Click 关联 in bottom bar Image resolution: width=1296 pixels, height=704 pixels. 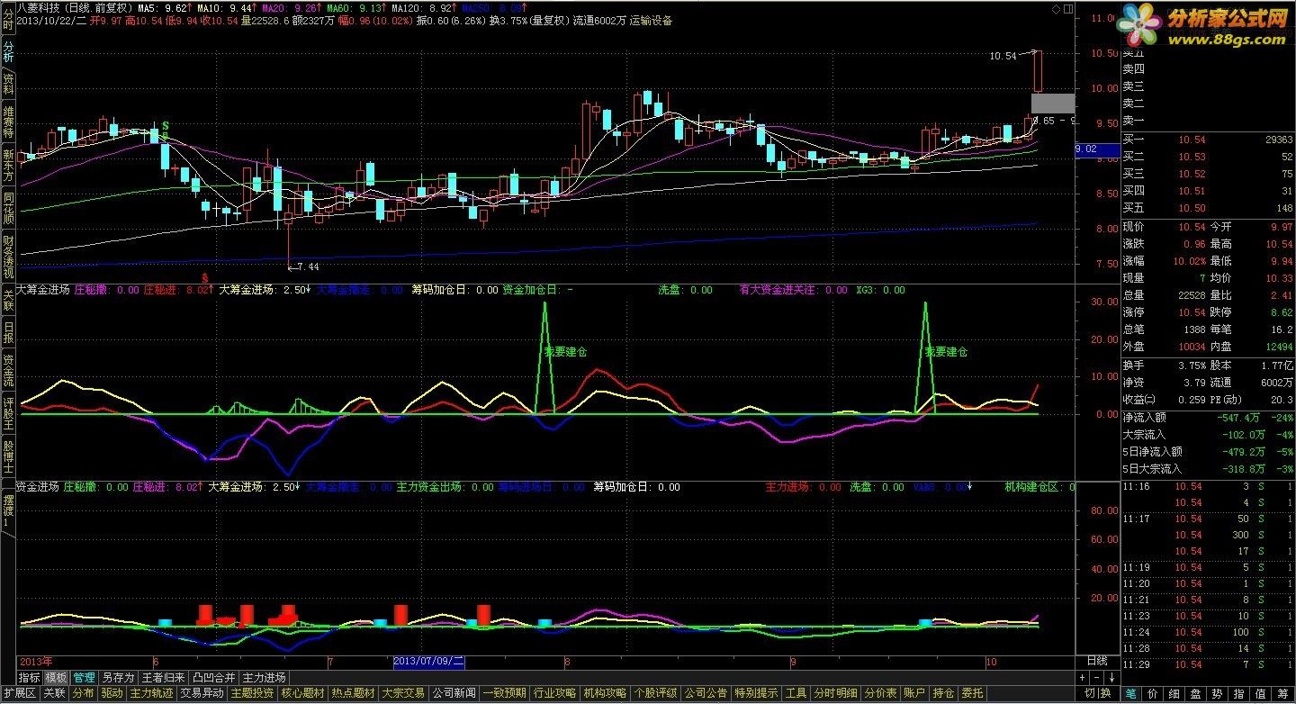54,693
